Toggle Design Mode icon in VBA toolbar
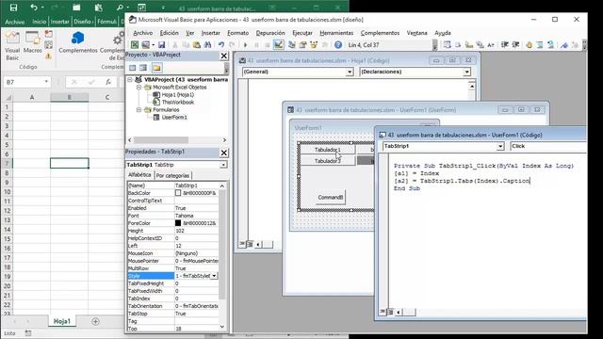Screen dimensions: 603x339 pyautogui.click(x=279, y=45)
